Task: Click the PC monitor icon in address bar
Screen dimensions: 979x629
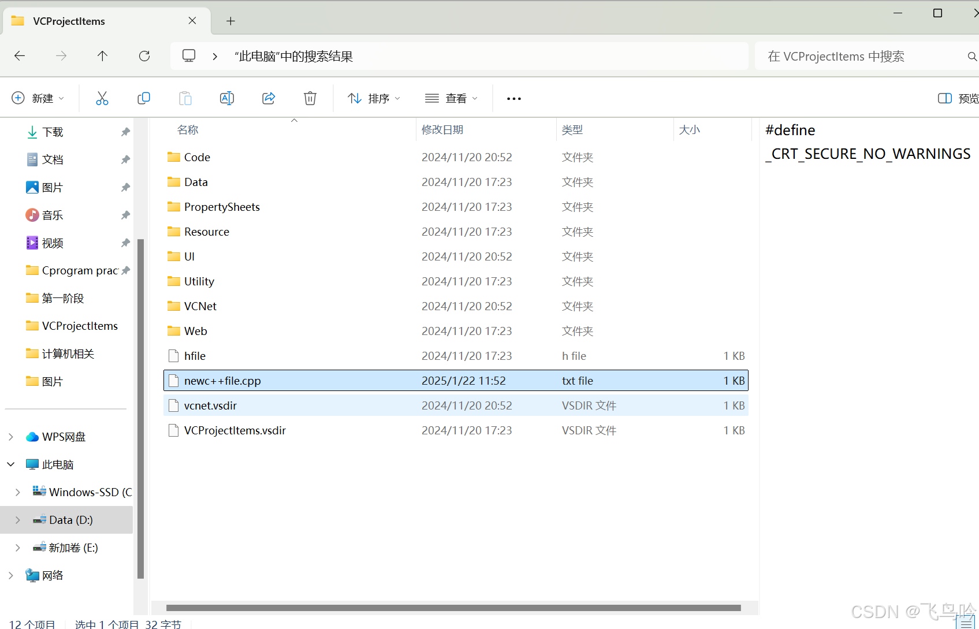Action: [189, 55]
